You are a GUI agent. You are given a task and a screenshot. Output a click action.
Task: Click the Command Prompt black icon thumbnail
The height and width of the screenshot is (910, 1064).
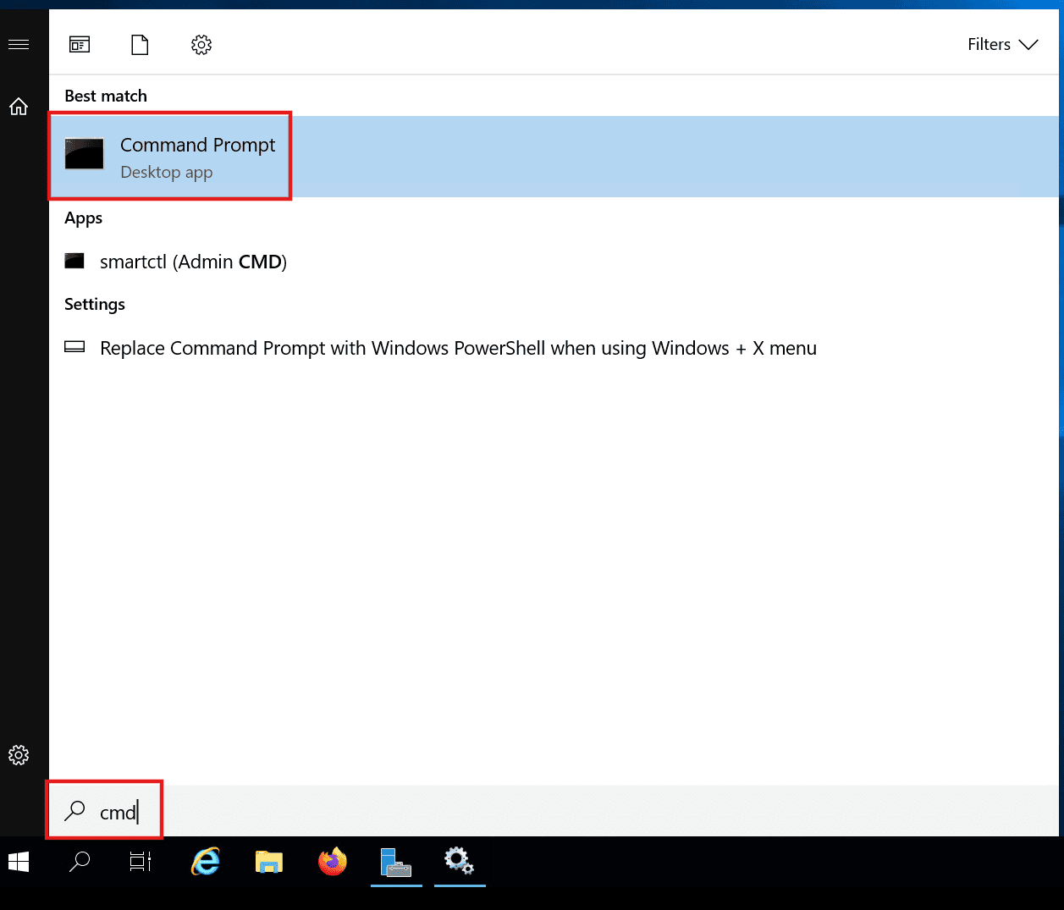click(x=85, y=154)
